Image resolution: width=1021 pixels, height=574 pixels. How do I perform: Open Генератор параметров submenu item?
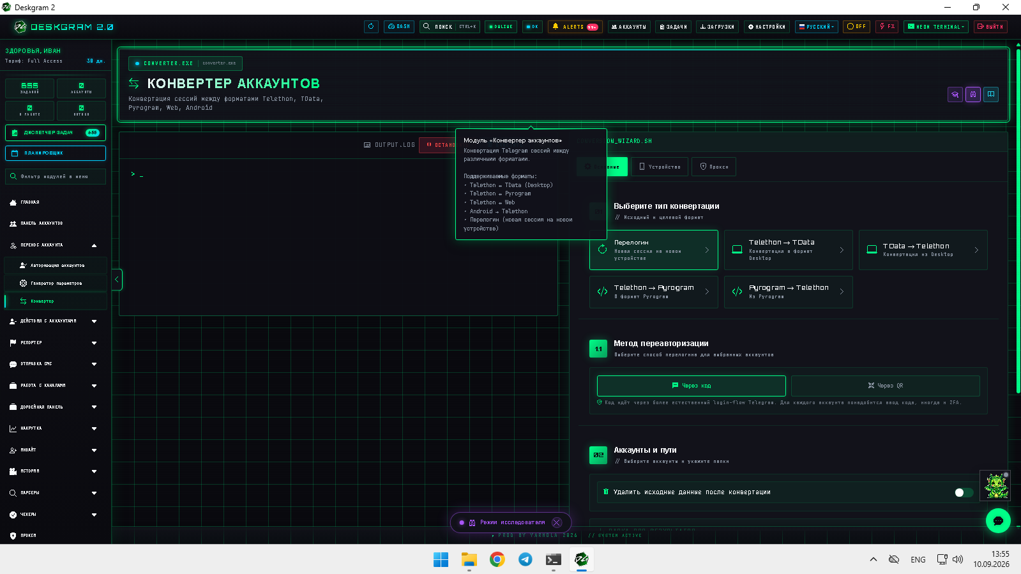point(56,283)
